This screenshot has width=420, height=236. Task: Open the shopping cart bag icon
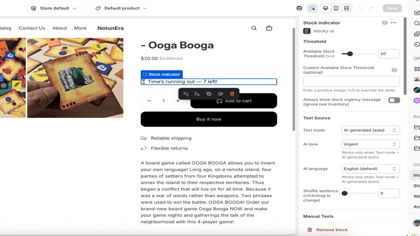[x=269, y=28]
